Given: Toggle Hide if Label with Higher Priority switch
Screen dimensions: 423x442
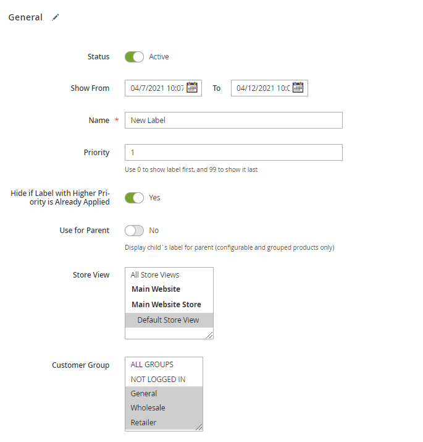Looking at the screenshot, I should [135, 198].
